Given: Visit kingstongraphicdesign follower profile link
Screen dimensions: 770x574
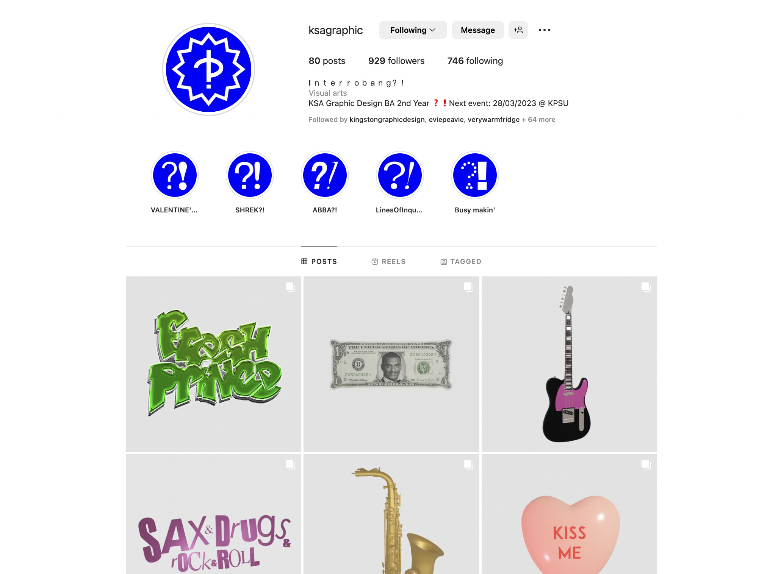Looking at the screenshot, I should pos(387,120).
